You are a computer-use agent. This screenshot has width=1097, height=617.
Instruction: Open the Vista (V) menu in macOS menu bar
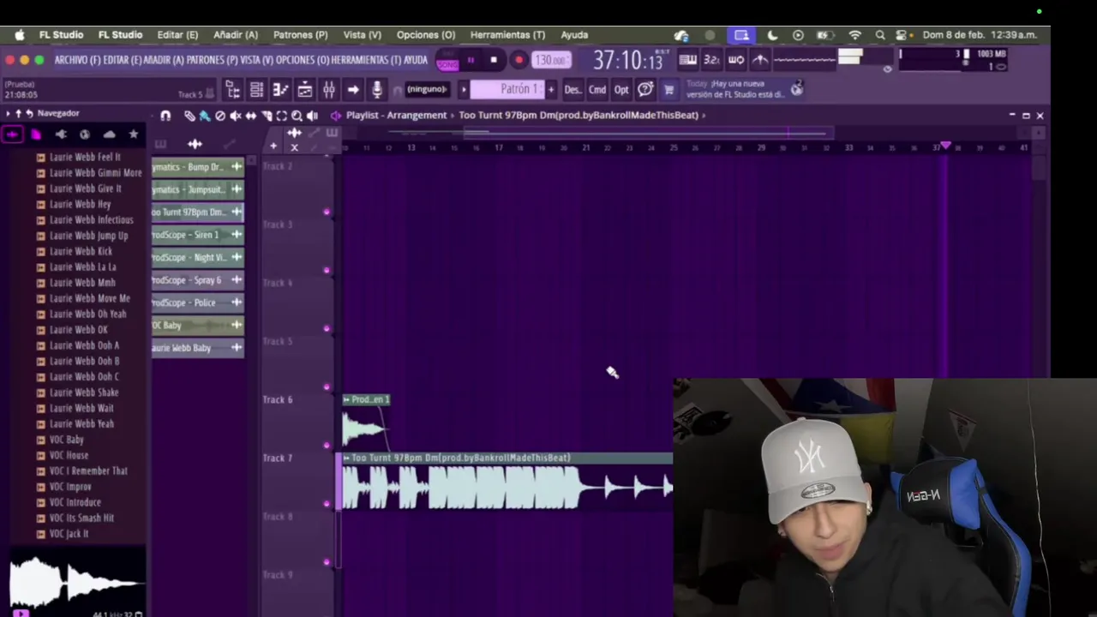coord(362,35)
